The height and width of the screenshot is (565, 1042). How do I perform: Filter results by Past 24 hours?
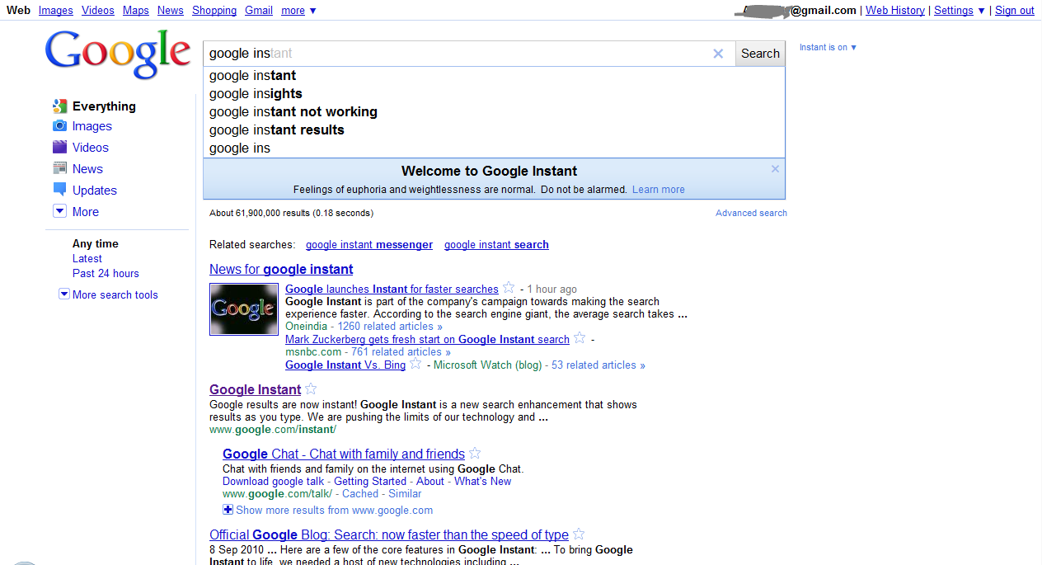(x=106, y=273)
